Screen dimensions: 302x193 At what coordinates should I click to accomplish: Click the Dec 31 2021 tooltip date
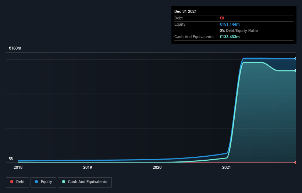pos(185,11)
